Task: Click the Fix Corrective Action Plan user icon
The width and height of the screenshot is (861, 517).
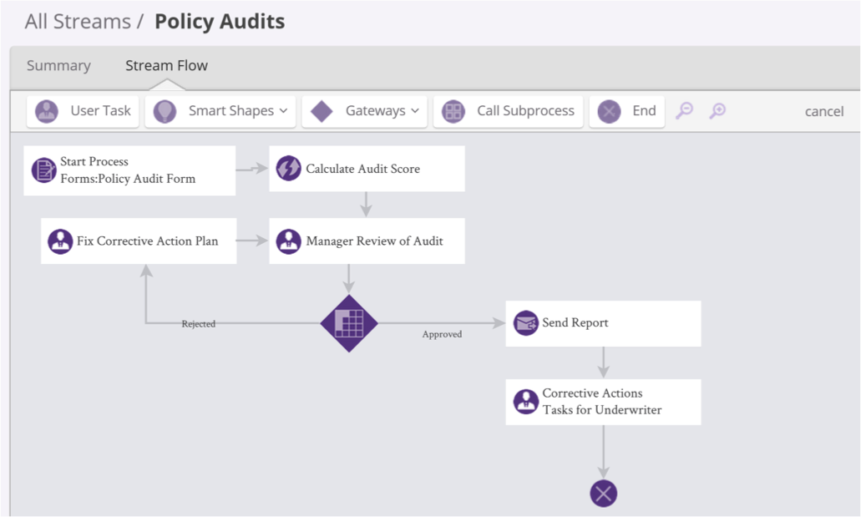Action: point(60,241)
